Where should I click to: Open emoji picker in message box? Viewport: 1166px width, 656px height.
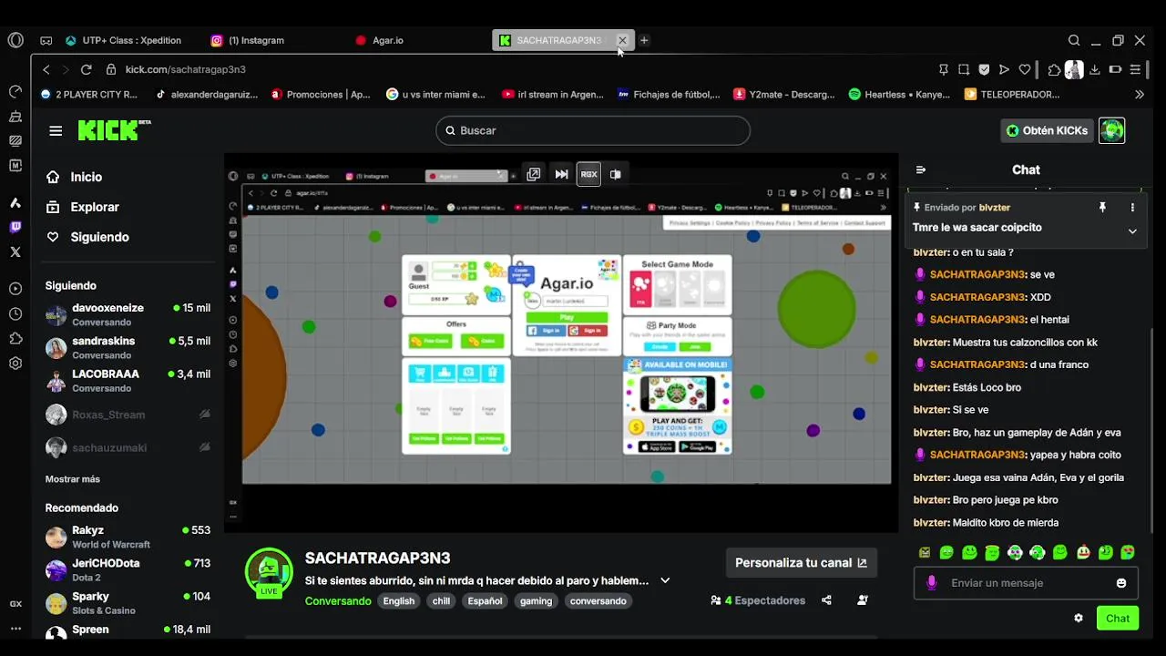pos(1121,583)
